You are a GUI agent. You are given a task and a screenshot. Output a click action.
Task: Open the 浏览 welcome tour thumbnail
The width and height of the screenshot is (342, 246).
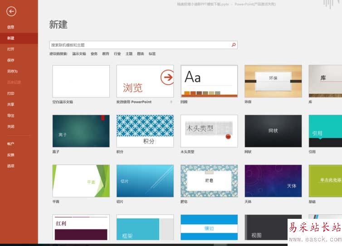point(145,81)
